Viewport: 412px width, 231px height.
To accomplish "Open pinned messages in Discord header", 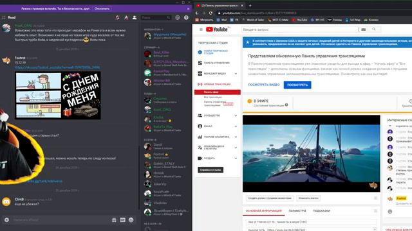I will coord(126,17).
